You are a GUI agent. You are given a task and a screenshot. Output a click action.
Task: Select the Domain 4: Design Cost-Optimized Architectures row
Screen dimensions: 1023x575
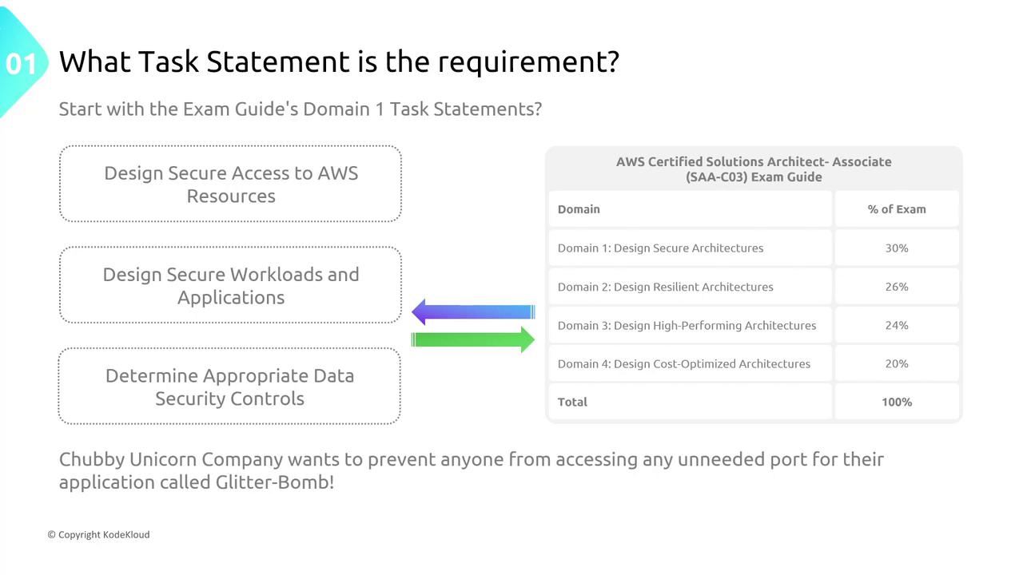pyautogui.click(x=683, y=363)
